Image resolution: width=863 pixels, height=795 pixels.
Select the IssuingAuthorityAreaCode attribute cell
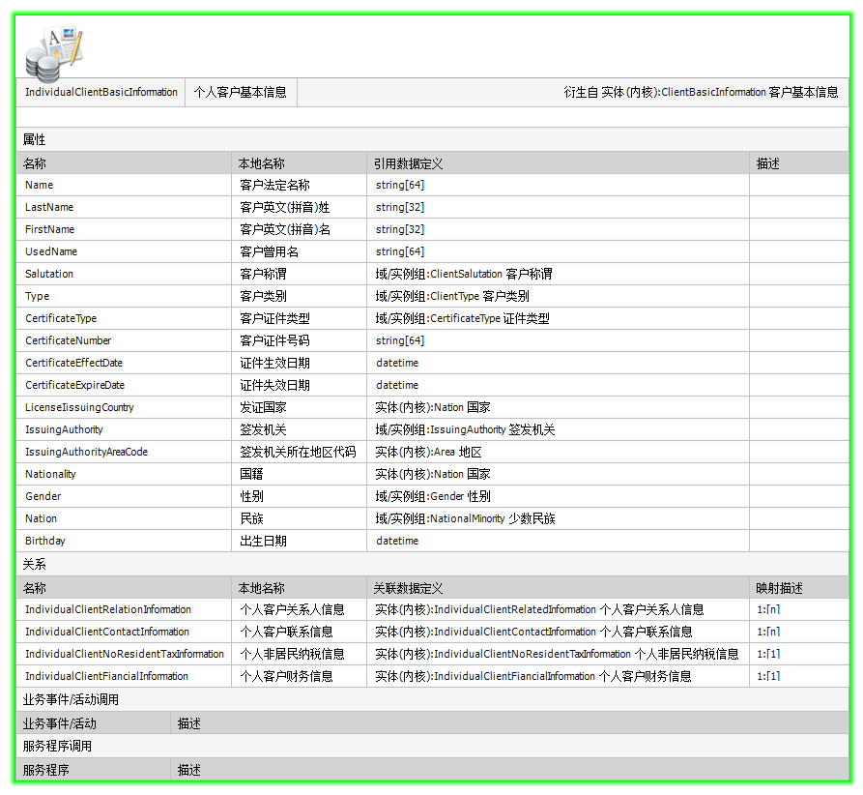(124, 452)
